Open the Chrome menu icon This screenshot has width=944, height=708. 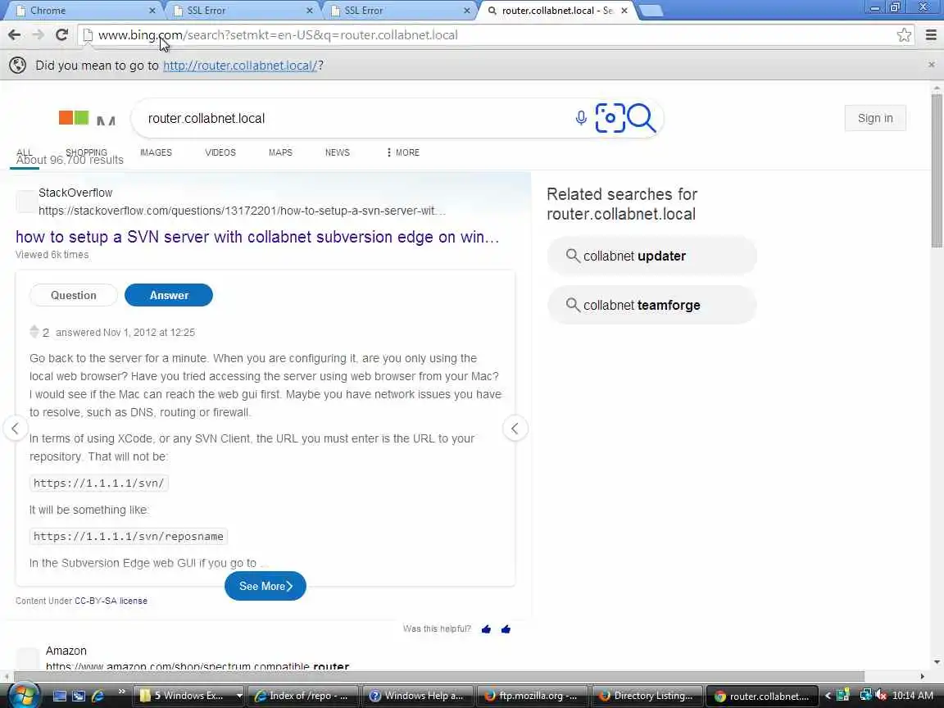pos(931,35)
